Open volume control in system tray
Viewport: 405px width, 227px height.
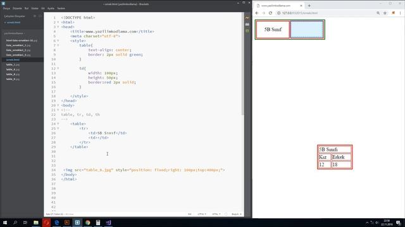click(377, 223)
